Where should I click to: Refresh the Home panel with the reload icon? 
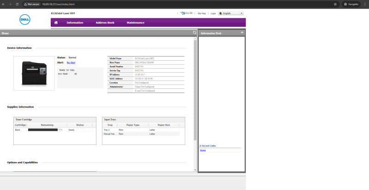[195, 33]
